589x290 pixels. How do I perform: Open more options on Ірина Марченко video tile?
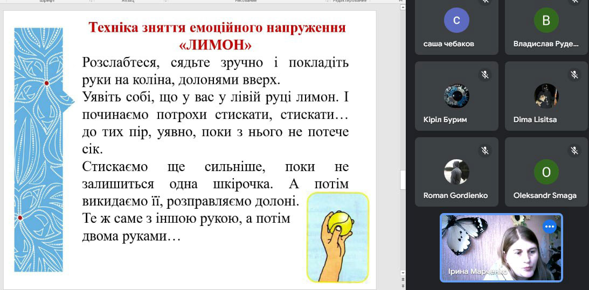click(x=549, y=227)
